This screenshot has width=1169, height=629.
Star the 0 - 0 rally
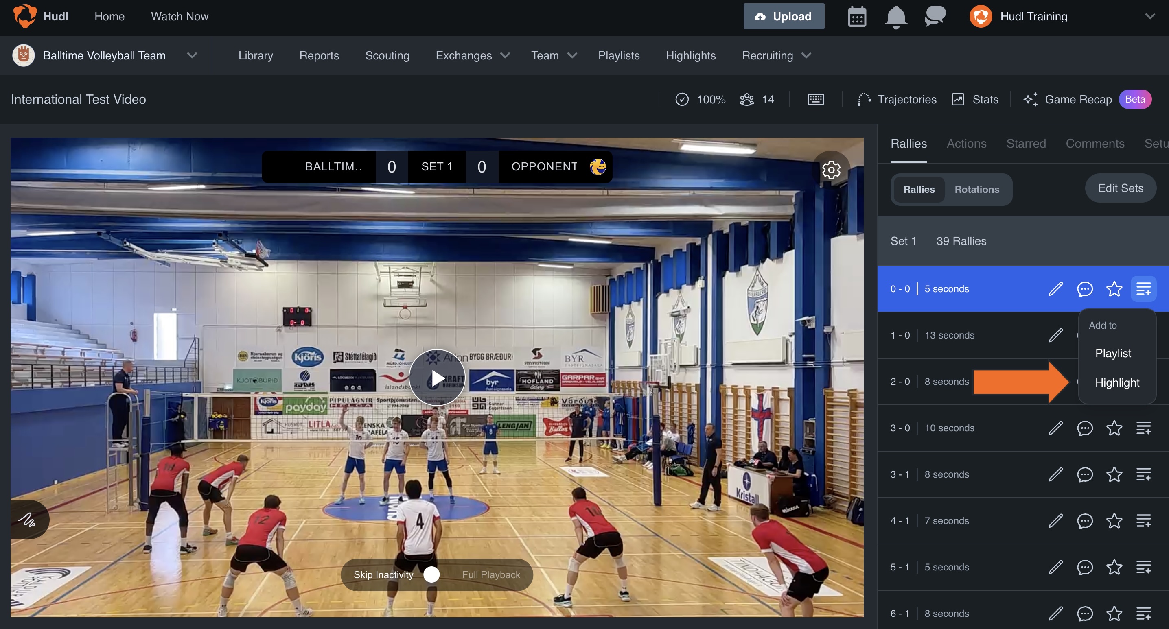[1114, 289]
